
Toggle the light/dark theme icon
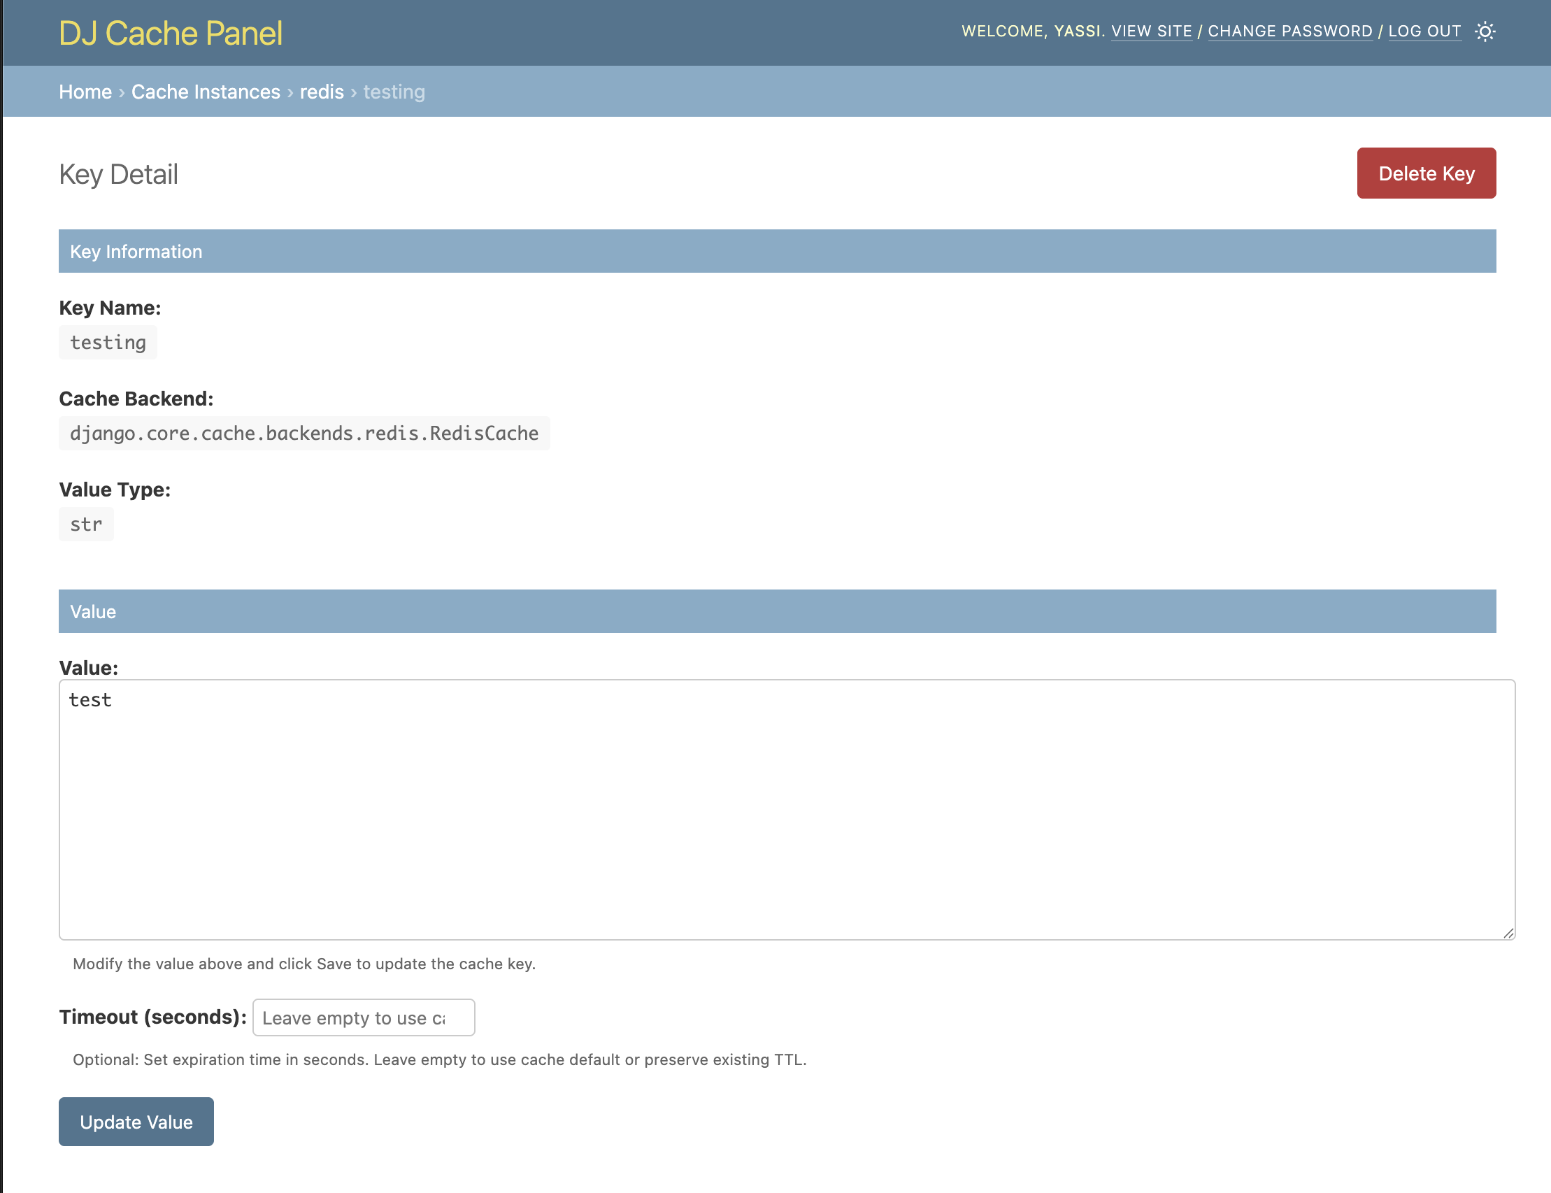(x=1485, y=31)
